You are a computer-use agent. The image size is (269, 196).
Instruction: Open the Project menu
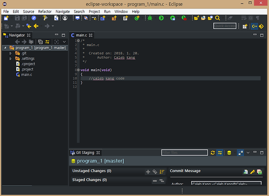pos(95,12)
